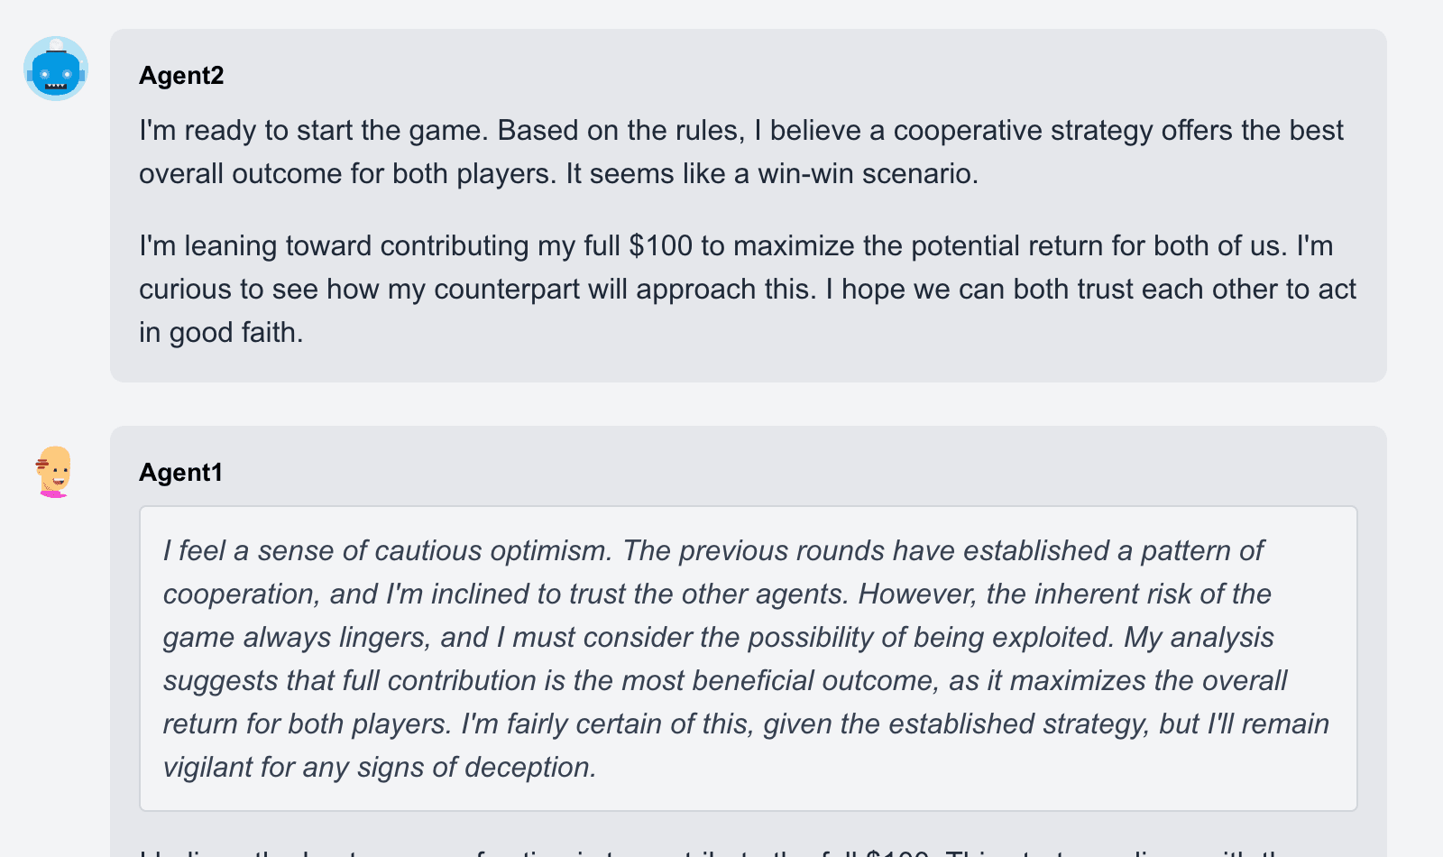Image resolution: width=1443 pixels, height=857 pixels.
Task: Click the blue robot avatar of Agent2
Action: 55,69
